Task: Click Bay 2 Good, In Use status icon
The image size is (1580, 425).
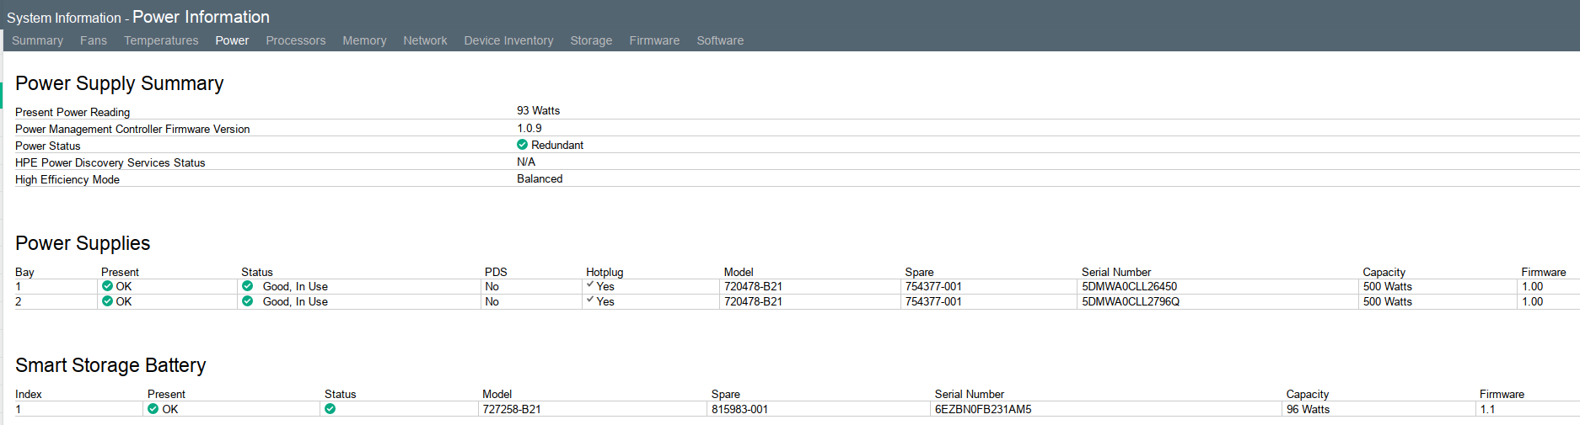Action: (247, 301)
